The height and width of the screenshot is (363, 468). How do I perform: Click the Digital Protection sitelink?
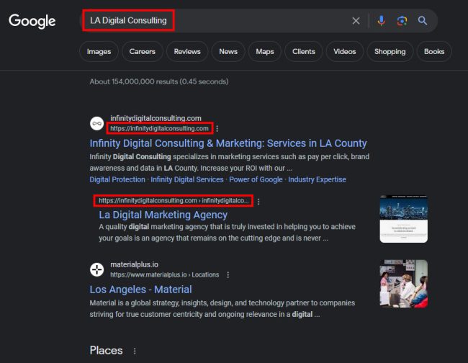click(x=117, y=179)
